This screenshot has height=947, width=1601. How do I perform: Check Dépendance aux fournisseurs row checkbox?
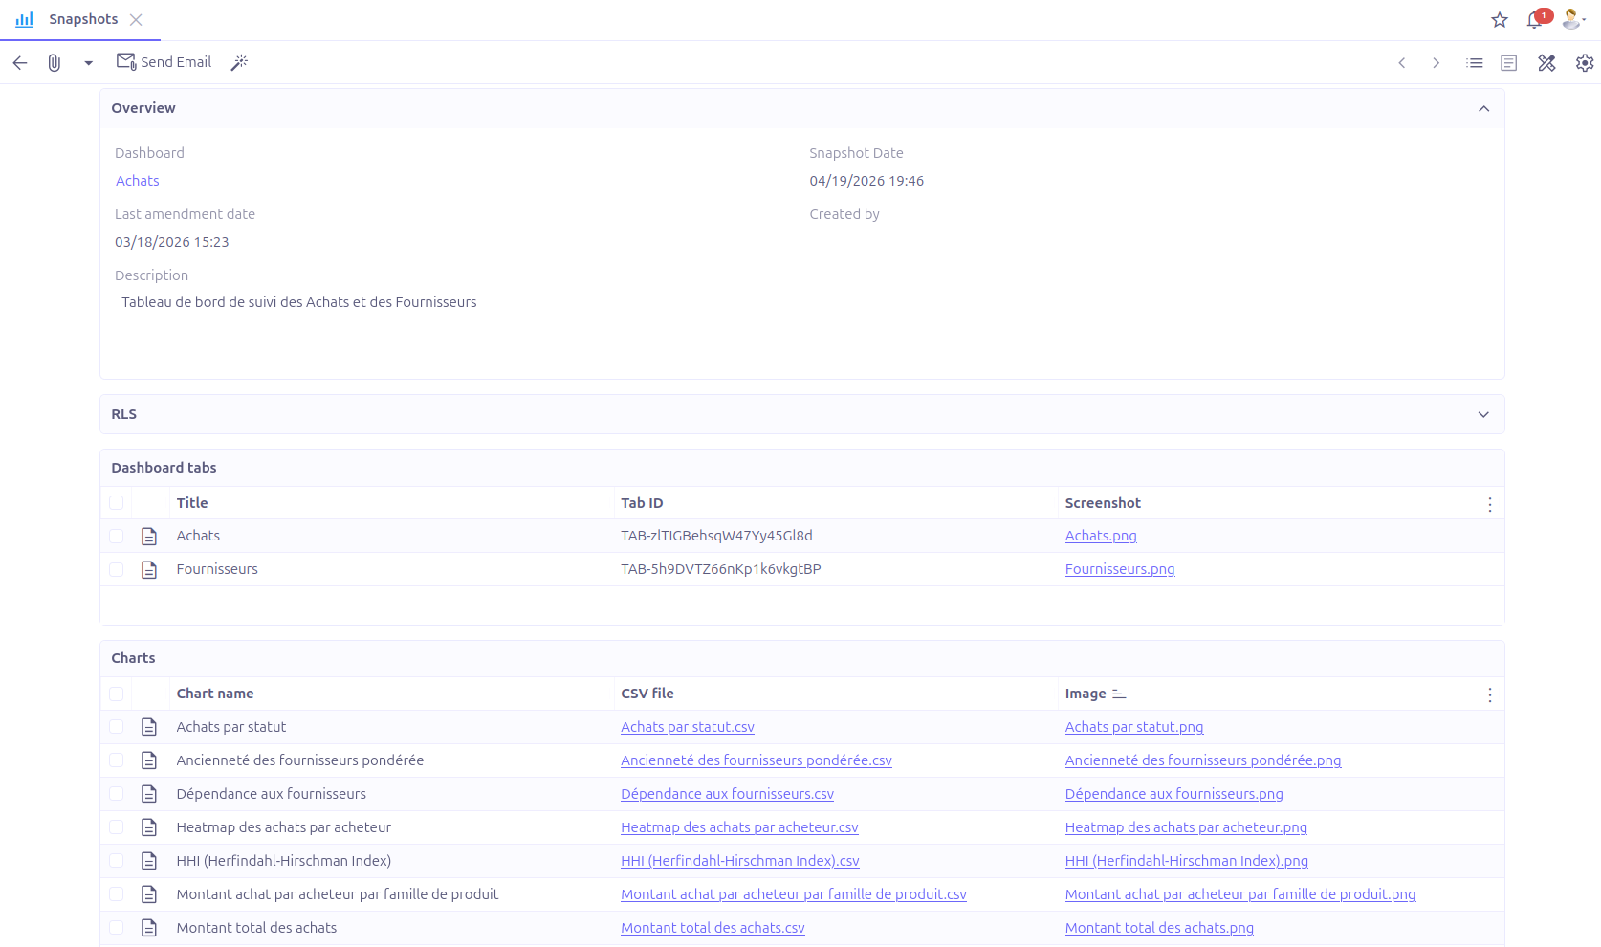(x=117, y=794)
